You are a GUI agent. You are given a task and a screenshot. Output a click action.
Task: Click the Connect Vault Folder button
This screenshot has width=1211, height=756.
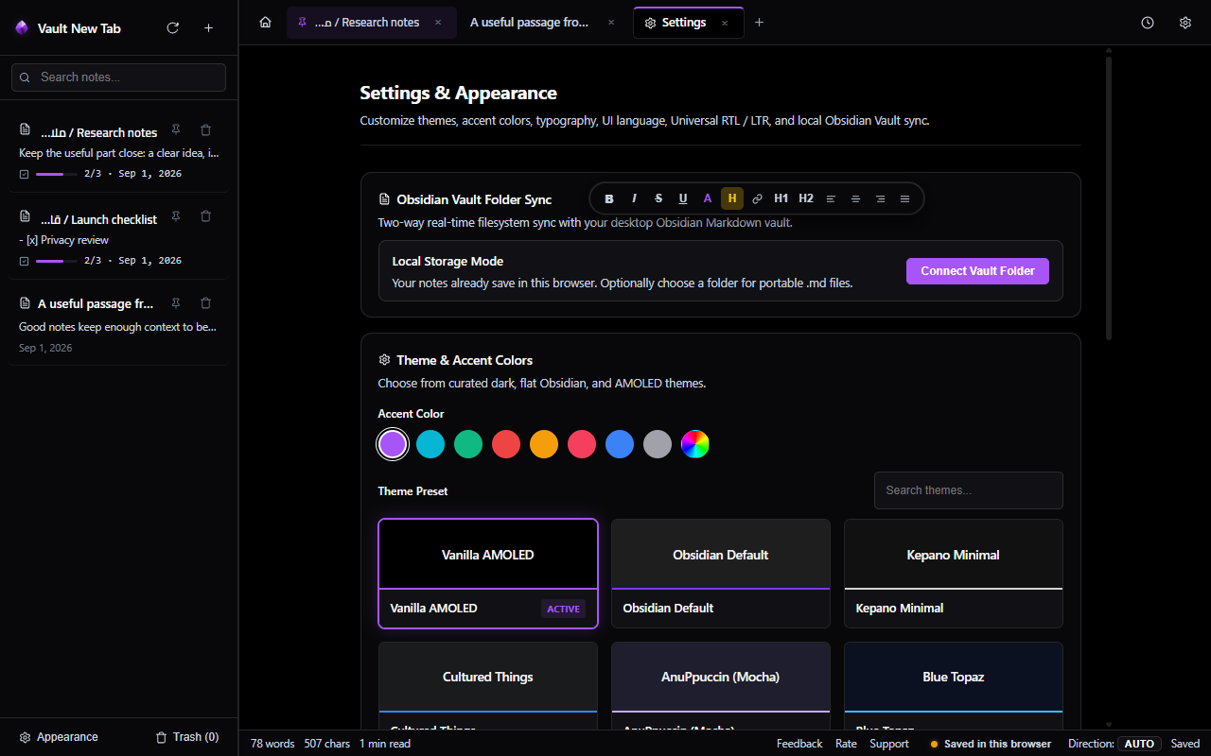click(x=977, y=271)
